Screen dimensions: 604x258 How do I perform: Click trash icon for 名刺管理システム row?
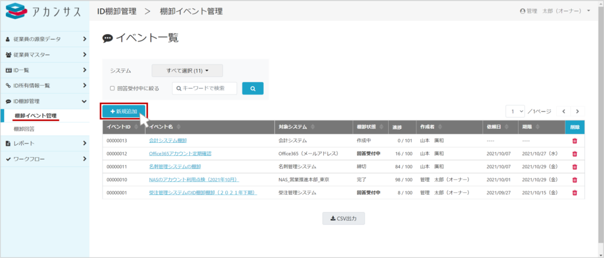click(x=575, y=166)
